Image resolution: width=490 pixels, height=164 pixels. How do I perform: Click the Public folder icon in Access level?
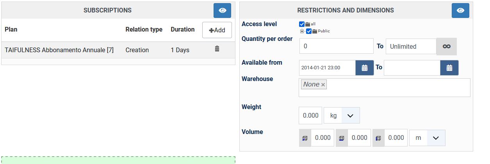315,31
